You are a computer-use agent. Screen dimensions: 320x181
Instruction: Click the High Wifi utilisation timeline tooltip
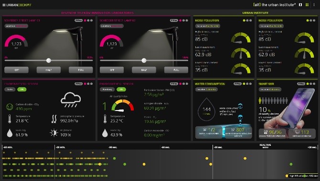304,176
